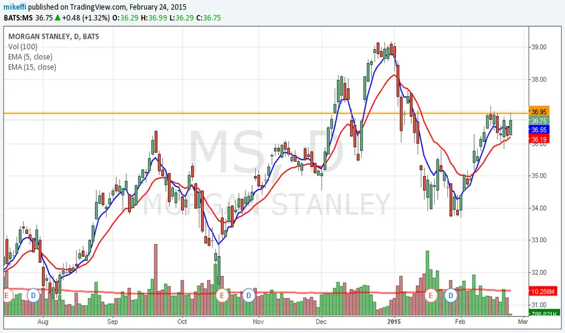Click the 'MORGAN STANLEY, D, BATS' legend title

pos(54,36)
